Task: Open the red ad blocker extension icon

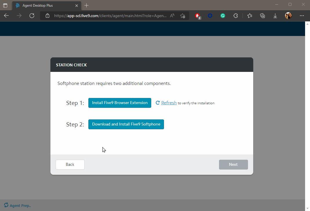Action: [198, 16]
